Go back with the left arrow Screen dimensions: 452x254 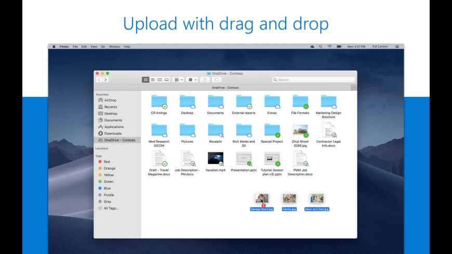pyautogui.click(x=99, y=80)
